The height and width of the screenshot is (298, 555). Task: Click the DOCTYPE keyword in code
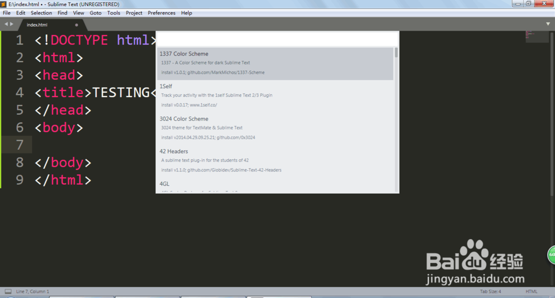(x=79, y=40)
